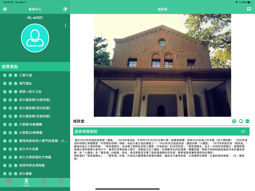Tap 點 icon on 成大藝術群(自強校區) row
The height and width of the screenshot is (191, 255).
coord(5,116)
